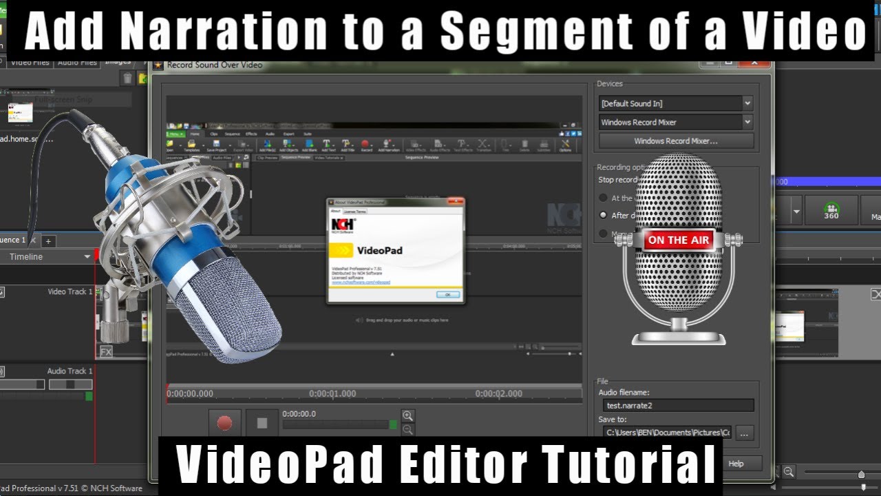Image resolution: width=881 pixels, height=496 pixels.
Task: Zoom out on the narration timeline
Action: [x=407, y=430]
